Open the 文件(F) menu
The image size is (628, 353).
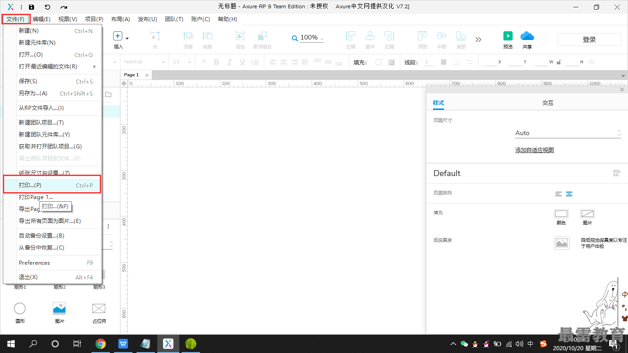[16, 19]
